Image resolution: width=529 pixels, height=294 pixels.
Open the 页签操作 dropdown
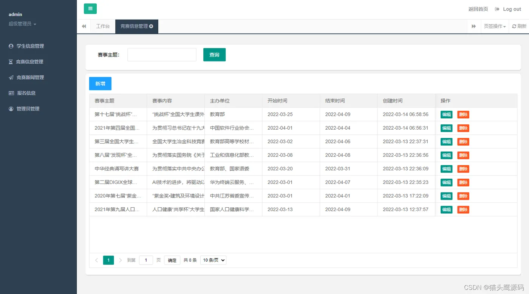point(495,26)
